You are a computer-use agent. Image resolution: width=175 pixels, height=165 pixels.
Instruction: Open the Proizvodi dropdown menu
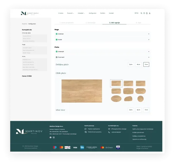(x=70, y=13)
